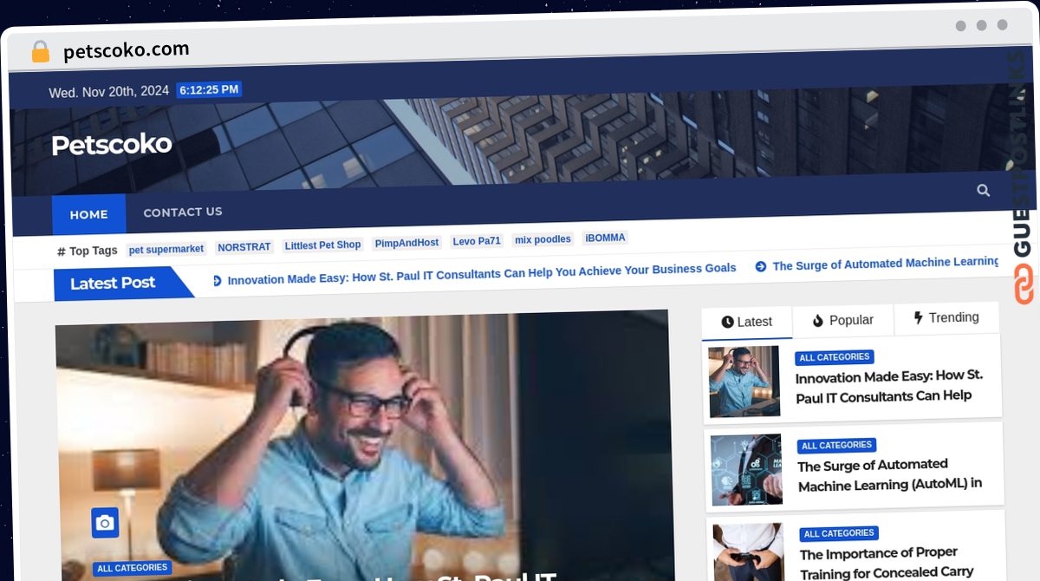The height and width of the screenshot is (581, 1040).
Task: Select the Latest tab
Action: tap(746, 322)
